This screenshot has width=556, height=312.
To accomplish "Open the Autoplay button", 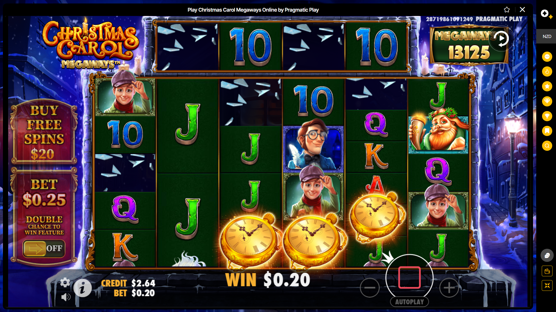I will click(x=409, y=302).
